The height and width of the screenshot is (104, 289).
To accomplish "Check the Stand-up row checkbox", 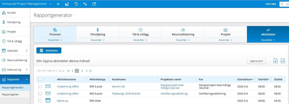I will [x=40, y=101].
